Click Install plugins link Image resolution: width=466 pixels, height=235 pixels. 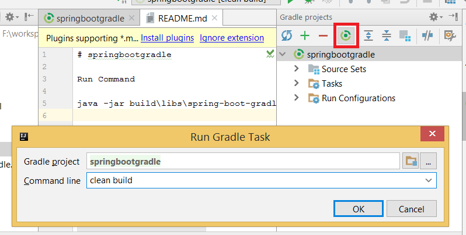click(168, 38)
